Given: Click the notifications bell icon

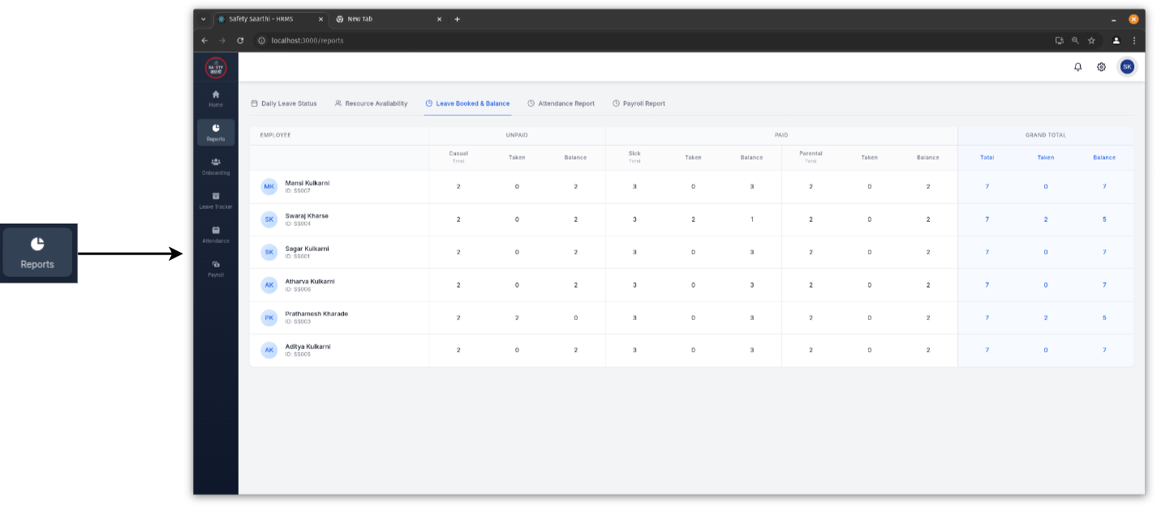Looking at the screenshot, I should [1077, 67].
